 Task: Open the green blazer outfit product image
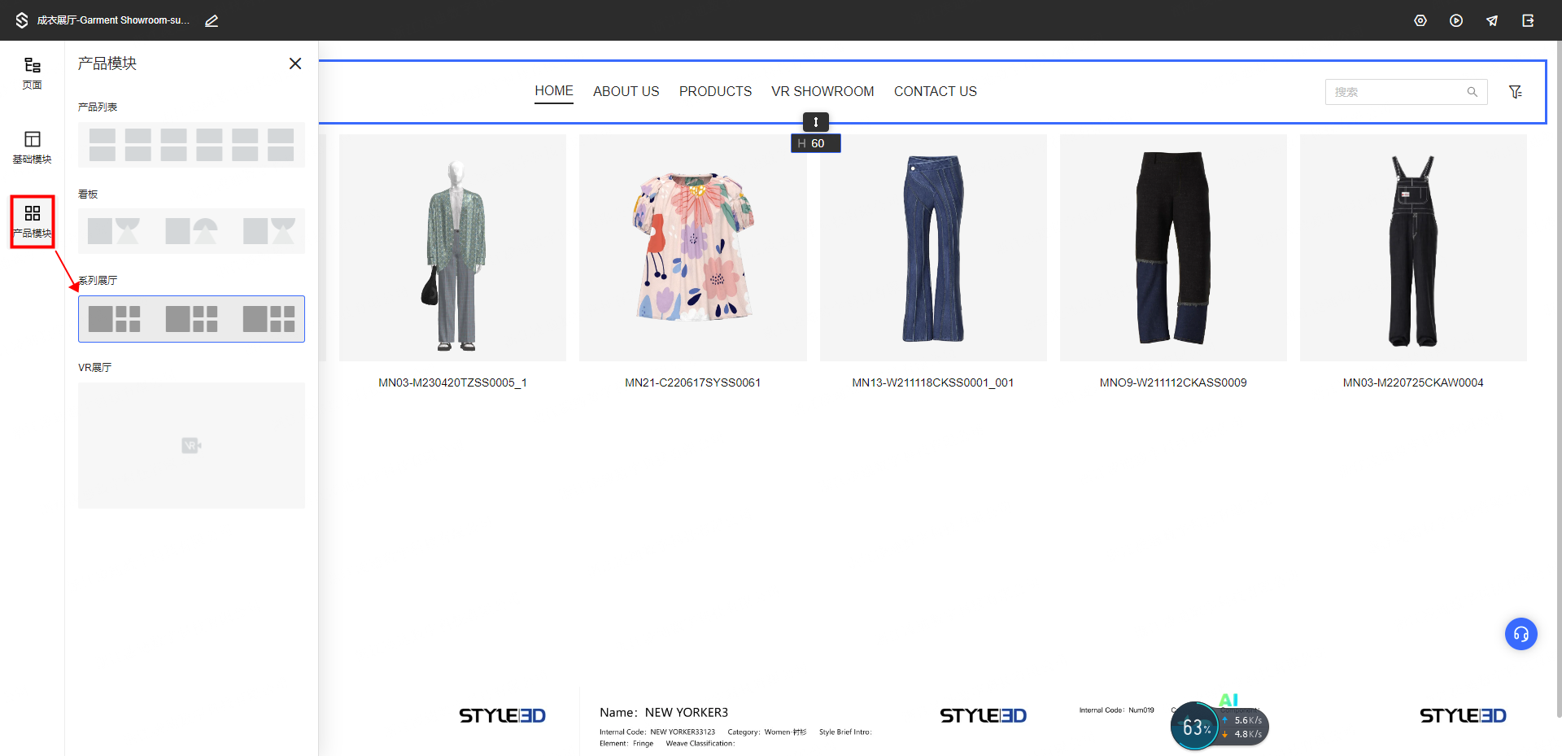(x=452, y=248)
